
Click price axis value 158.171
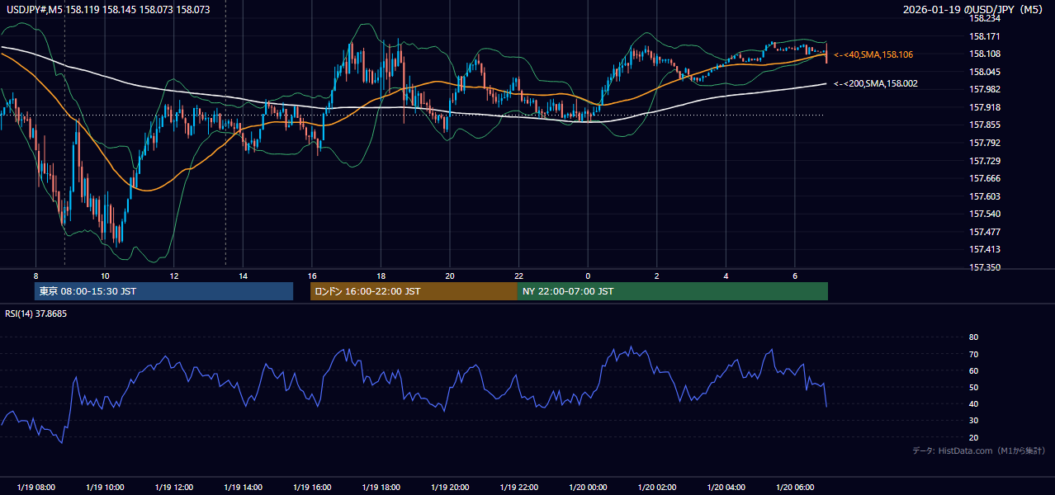coord(984,36)
